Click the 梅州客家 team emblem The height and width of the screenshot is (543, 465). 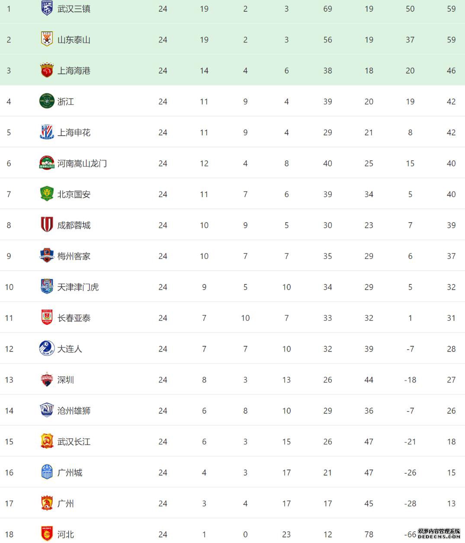click(x=47, y=256)
